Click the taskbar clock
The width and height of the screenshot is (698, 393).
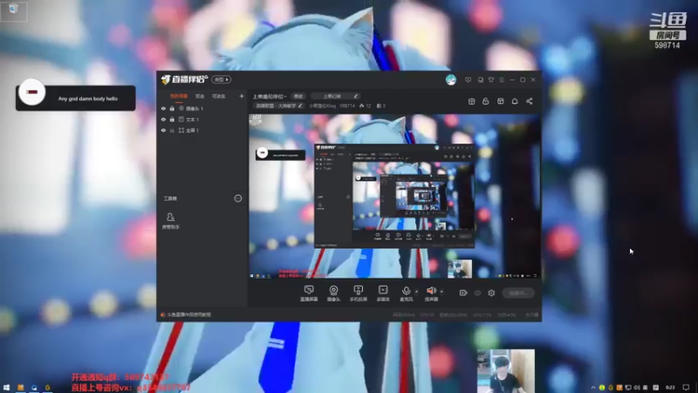tap(670, 388)
